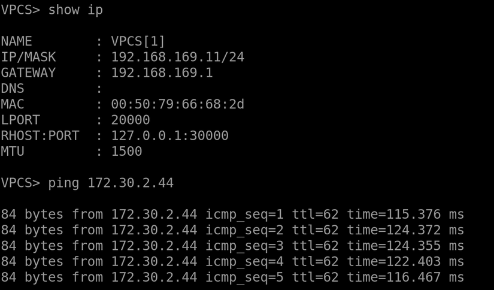The height and width of the screenshot is (290, 494).
Task: Click the MAC address 00:50:79:66:68:2d
Action: click(x=178, y=104)
